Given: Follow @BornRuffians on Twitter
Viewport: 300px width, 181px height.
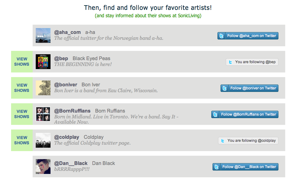Looking at the screenshot, I should pyautogui.click(x=245, y=114).
